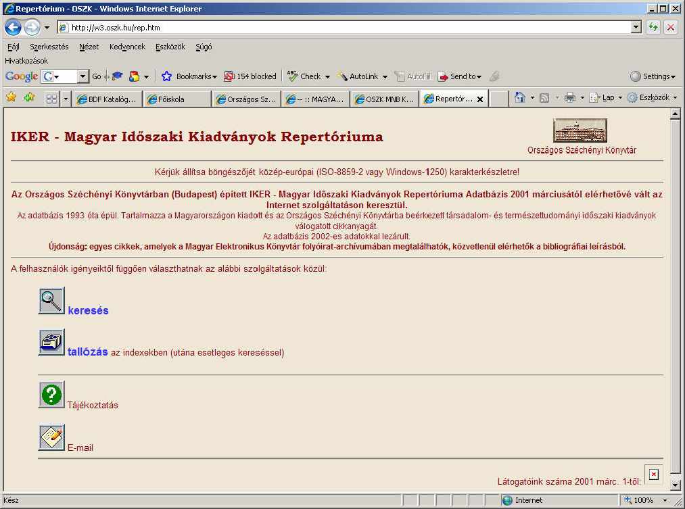Screen dimensions: 685x509
Task: Open the Fájl menu
Action: coord(13,47)
